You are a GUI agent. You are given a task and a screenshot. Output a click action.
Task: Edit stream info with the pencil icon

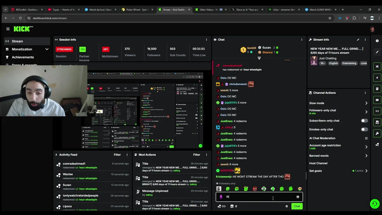[358, 39]
